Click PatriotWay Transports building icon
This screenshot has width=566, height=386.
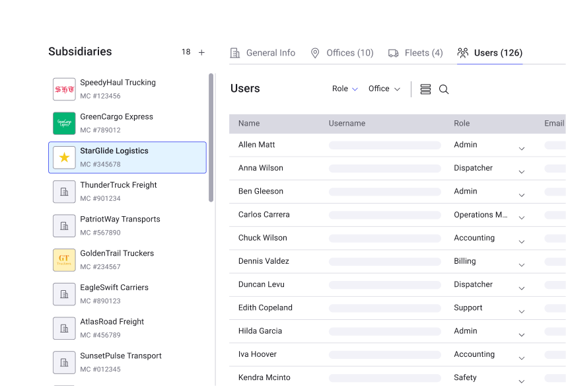[x=64, y=225]
